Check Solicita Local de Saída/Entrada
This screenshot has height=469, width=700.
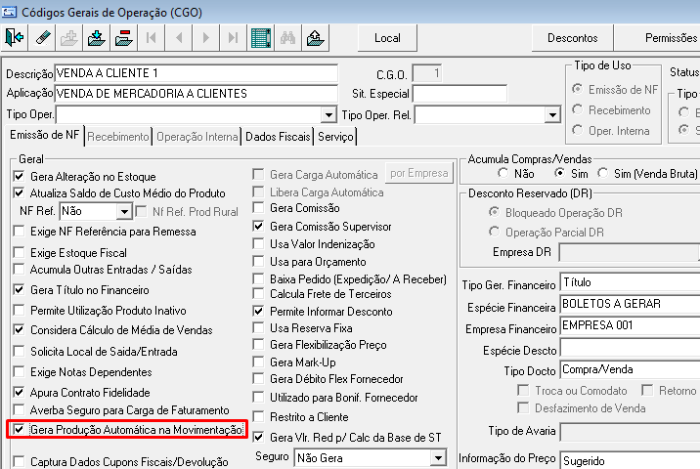19,351
